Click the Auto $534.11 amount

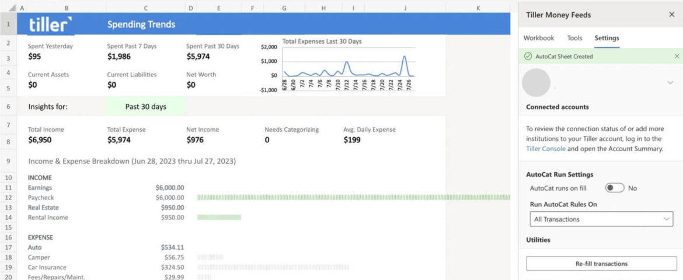tap(172, 247)
